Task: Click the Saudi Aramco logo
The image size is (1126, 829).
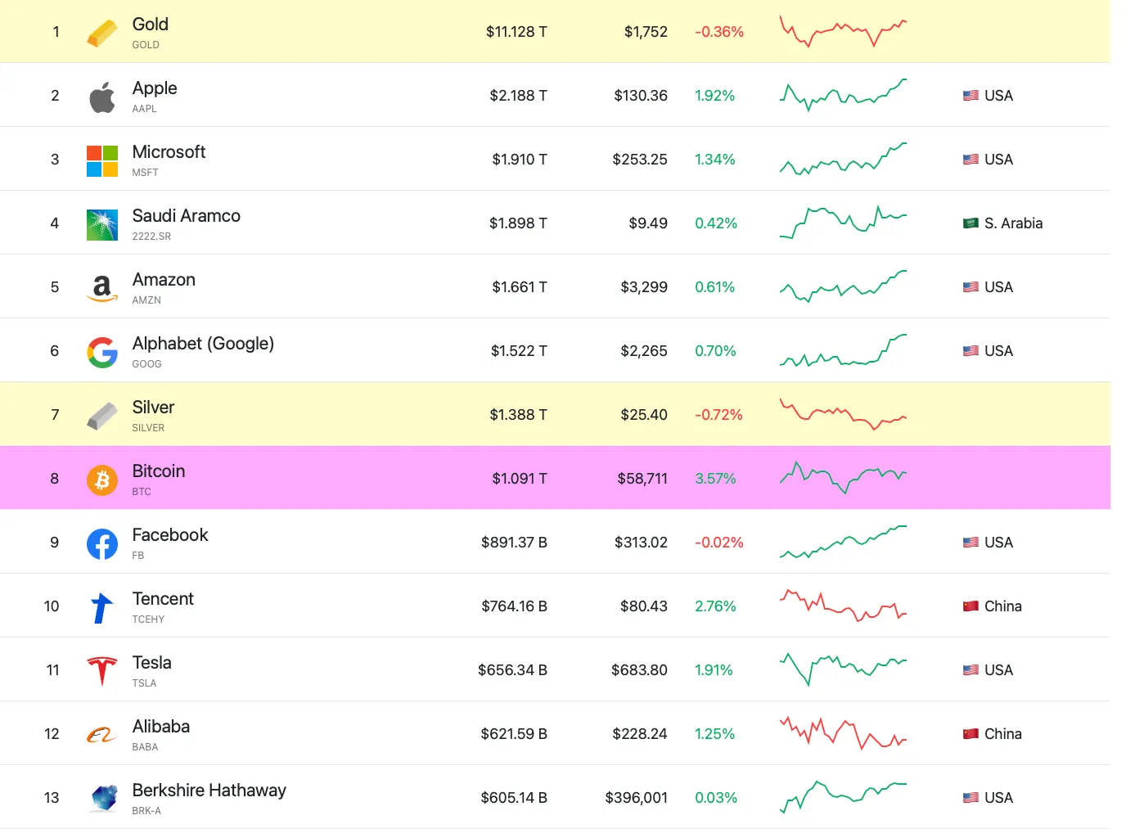Action: click(102, 225)
